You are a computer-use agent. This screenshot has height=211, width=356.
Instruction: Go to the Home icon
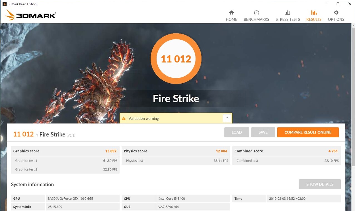231,12
